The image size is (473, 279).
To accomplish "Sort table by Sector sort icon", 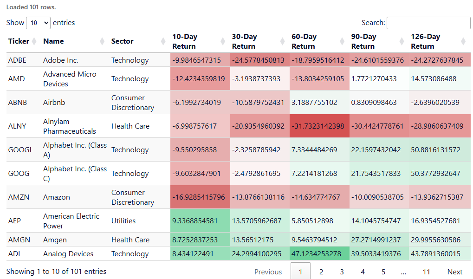I will tap(163, 41).
